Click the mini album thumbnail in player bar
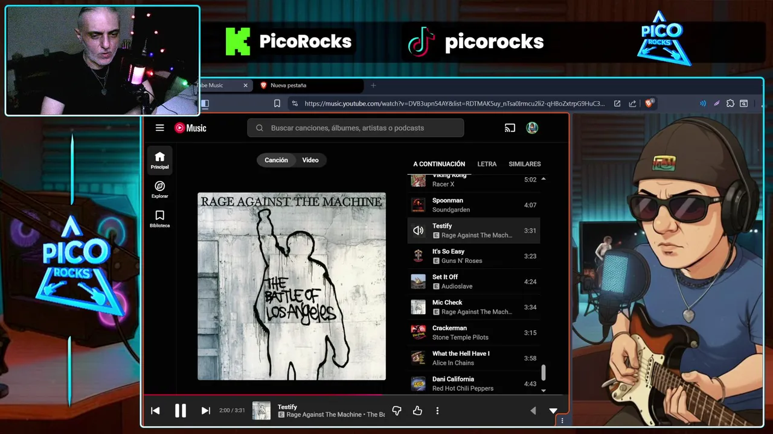773x434 pixels. pyautogui.click(x=261, y=410)
